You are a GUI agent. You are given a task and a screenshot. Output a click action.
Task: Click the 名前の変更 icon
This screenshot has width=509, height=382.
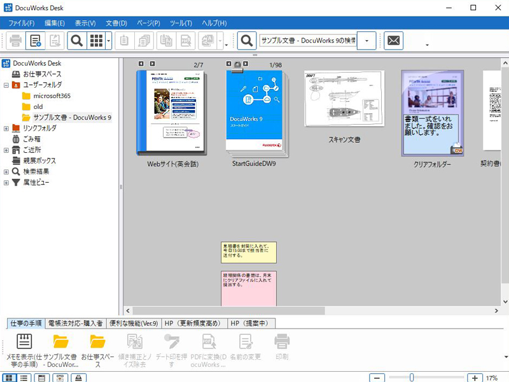(x=246, y=341)
